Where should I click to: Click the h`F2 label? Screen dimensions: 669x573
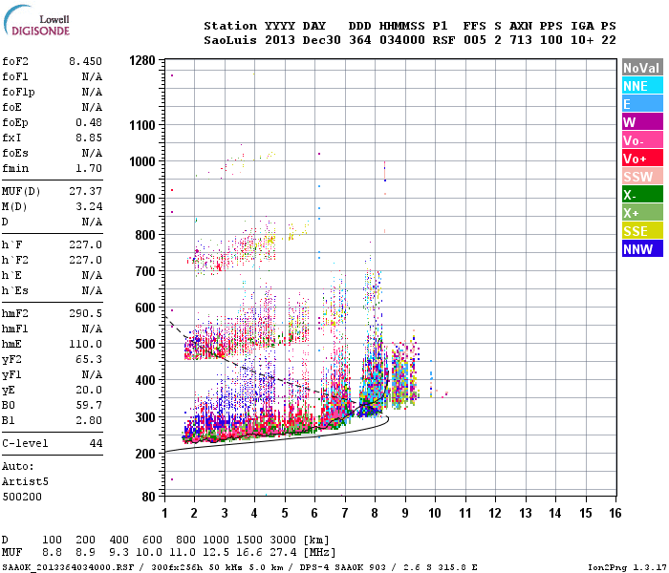click(15, 260)
